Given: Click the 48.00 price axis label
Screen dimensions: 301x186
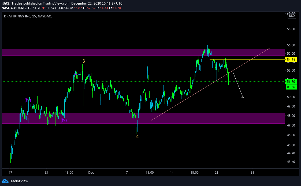Looking at the screenshot, I should click(x=291, y=116).
